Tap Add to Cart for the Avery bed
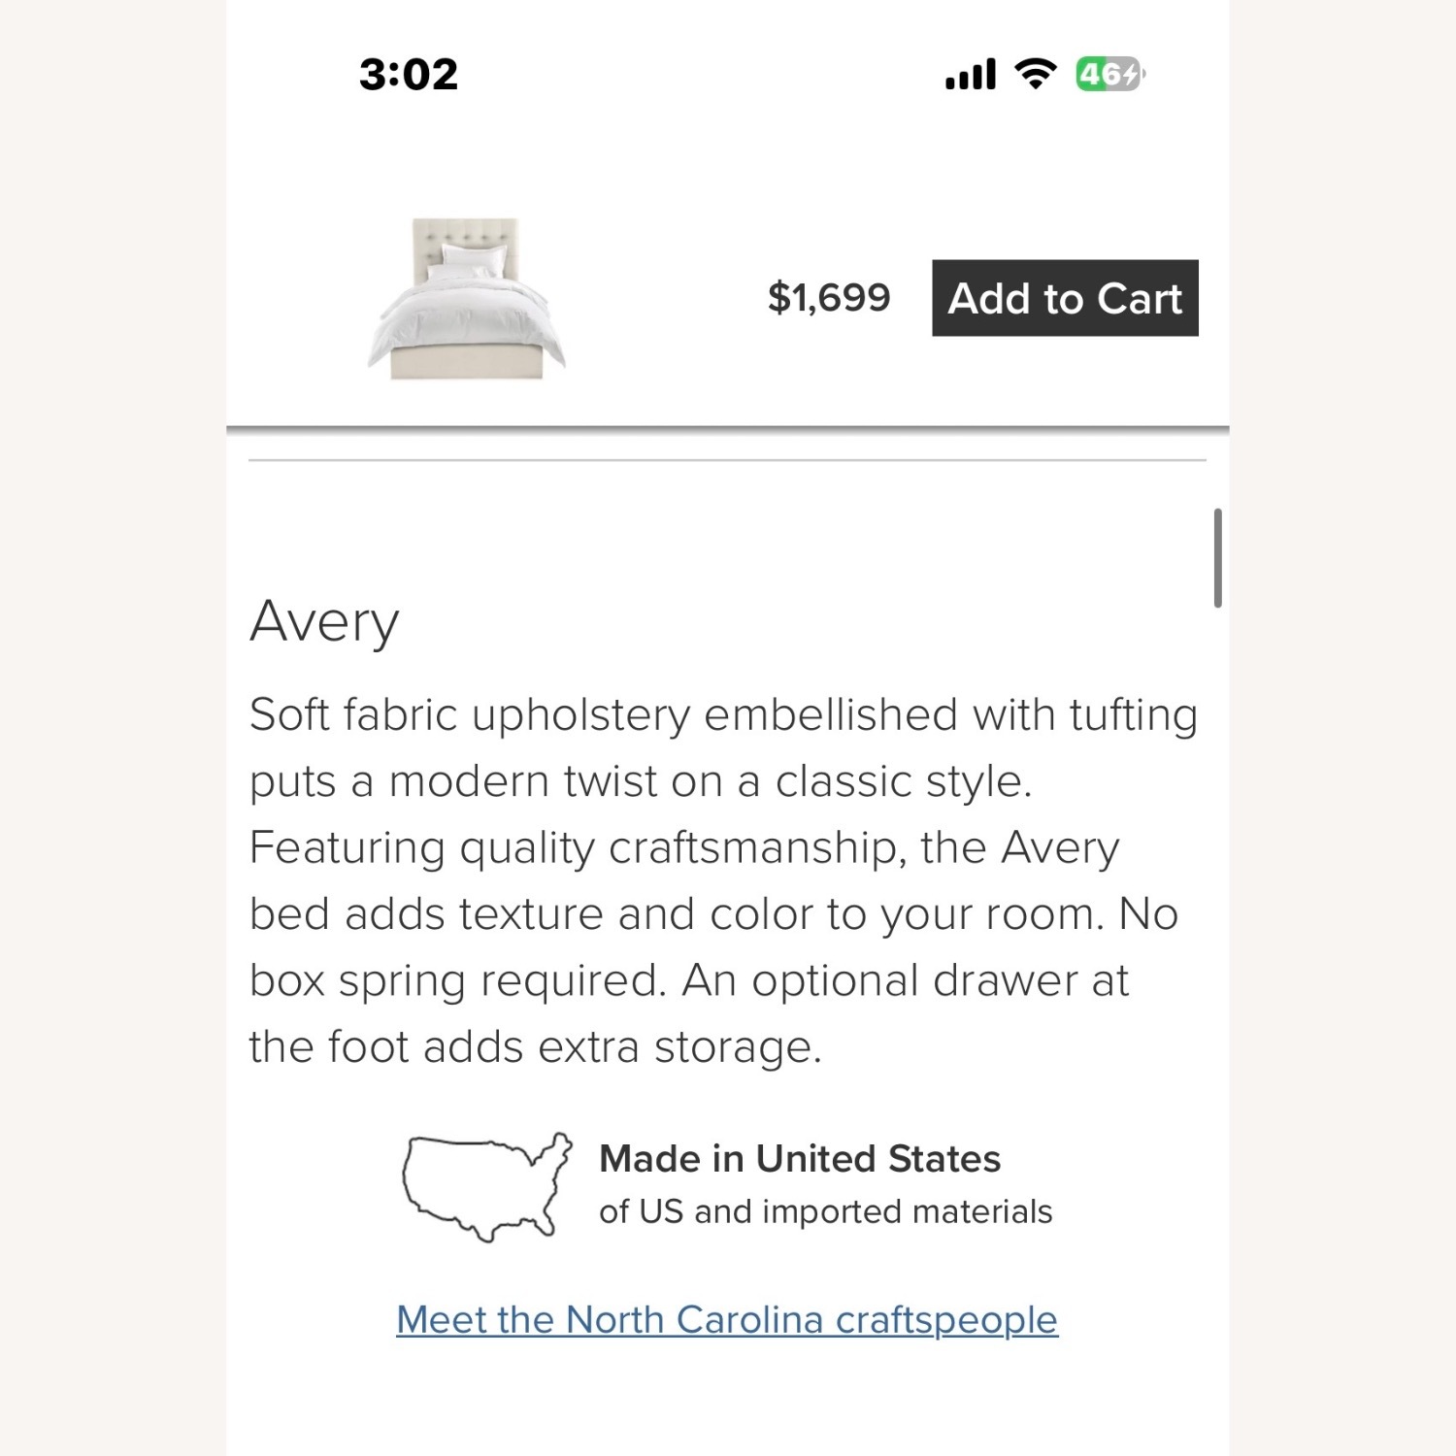The height and width of the screenshot is (1456, 1456). point(1065,298)
